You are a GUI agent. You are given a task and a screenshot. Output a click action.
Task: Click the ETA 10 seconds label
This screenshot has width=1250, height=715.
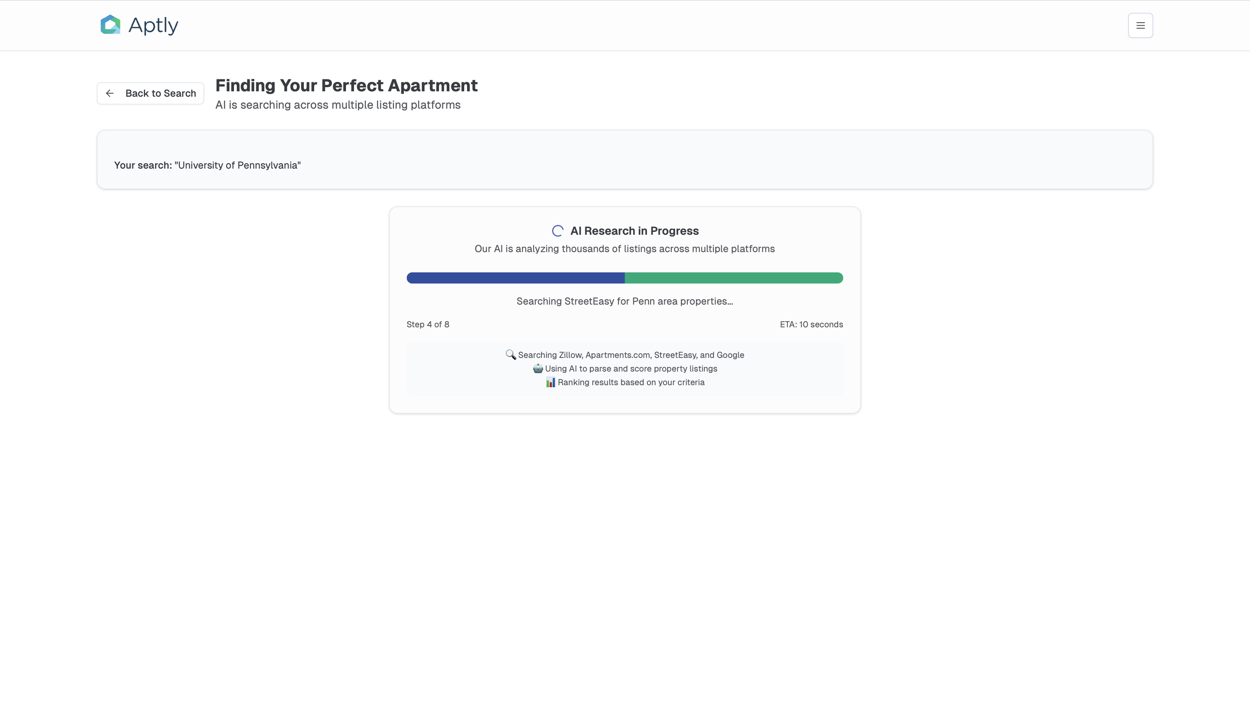pyautogui.click(x=811, y=324)
